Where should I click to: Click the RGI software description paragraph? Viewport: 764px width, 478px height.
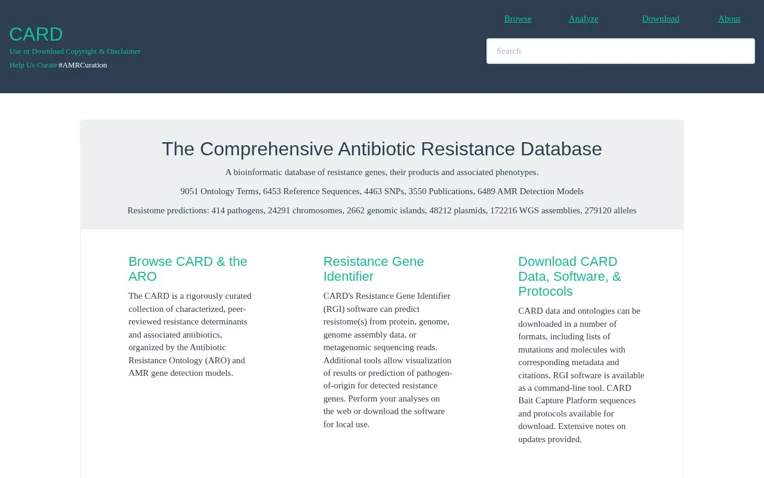tap(388, 360)
